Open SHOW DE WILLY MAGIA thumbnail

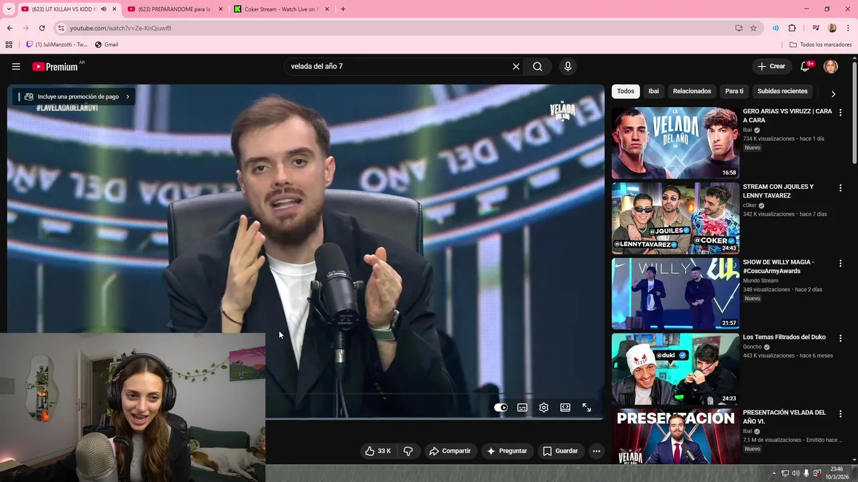pos(675,293)
